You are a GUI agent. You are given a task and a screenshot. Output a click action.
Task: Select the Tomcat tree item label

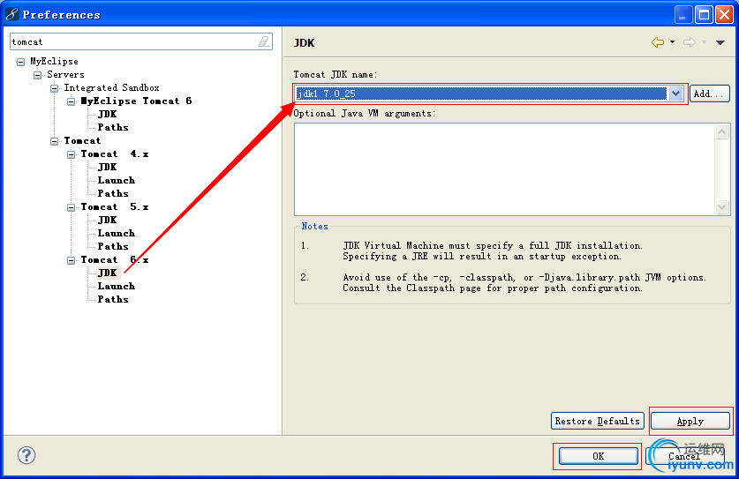82,140
